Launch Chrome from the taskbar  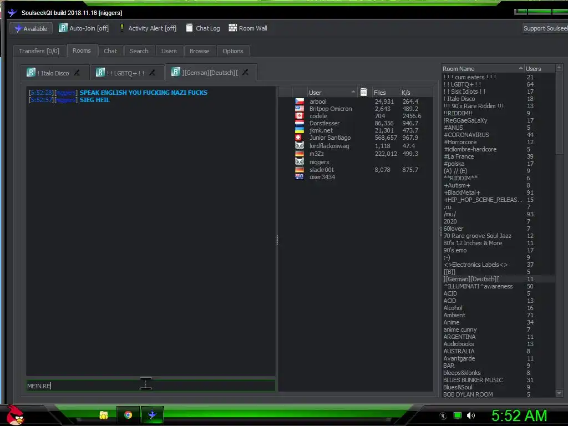[128, 415]
